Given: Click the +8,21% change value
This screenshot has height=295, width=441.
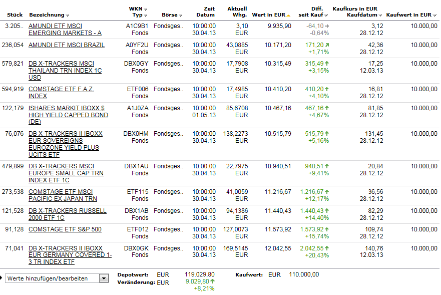Looking at the screenshot, I should 204,288.
